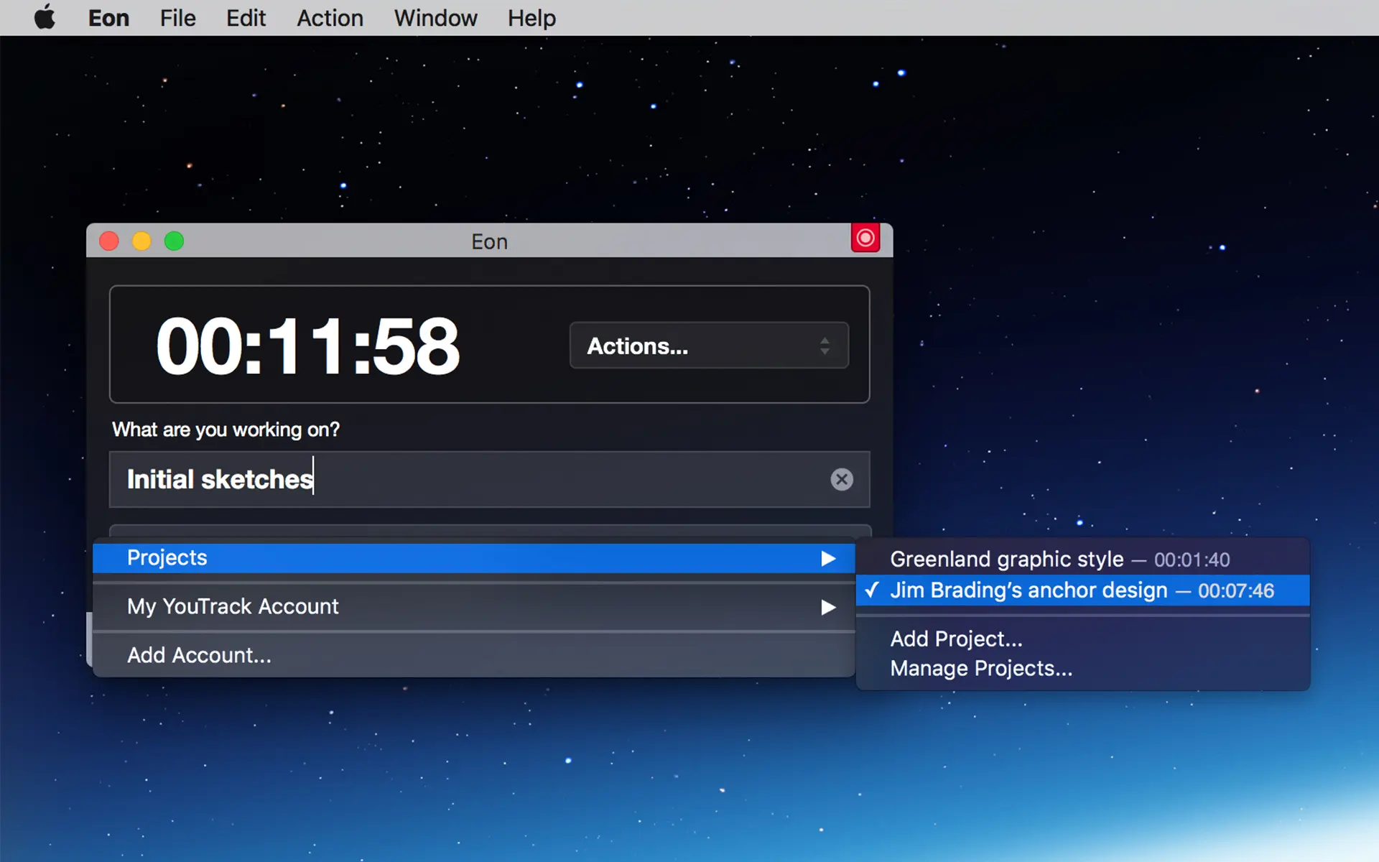The height and width of the screenshot is (862, 1379).
Task: Click into the Initial sketches text field
Action: [x=489, y=479]
